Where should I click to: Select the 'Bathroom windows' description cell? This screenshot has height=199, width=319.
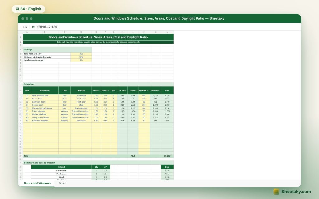point(45,121)
